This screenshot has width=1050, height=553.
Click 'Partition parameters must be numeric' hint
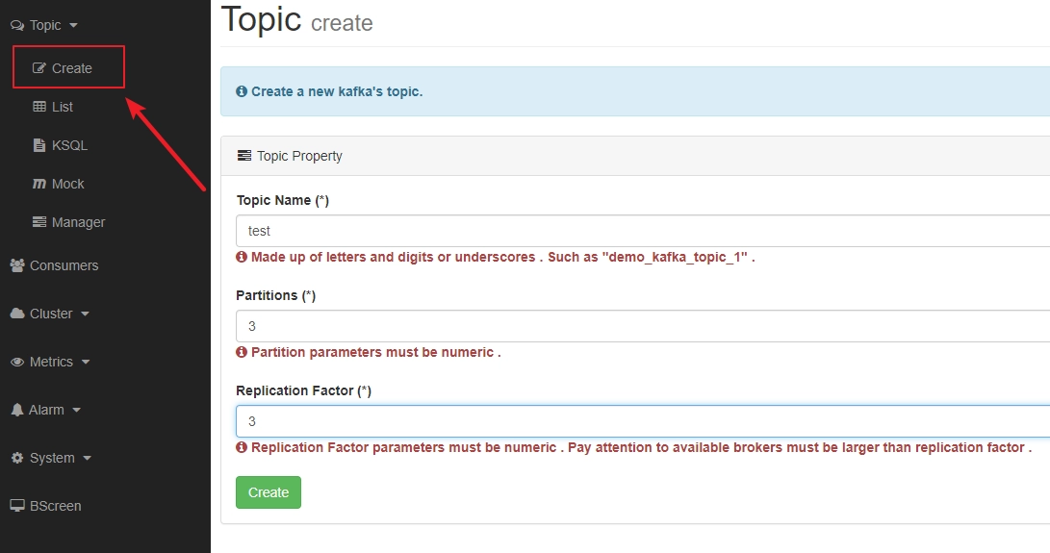(375, 352)
